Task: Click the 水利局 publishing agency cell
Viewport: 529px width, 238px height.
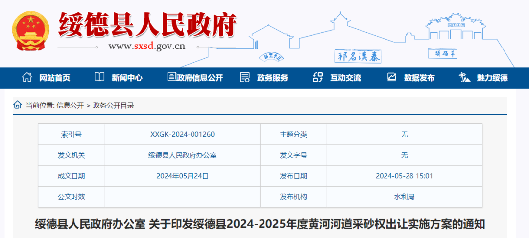Action: pos(404,196)
